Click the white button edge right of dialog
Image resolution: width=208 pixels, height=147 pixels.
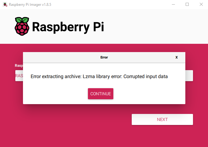click(x=189, y=76)
